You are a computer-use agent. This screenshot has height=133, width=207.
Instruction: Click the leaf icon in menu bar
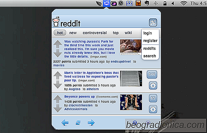(x=99, y=3)
